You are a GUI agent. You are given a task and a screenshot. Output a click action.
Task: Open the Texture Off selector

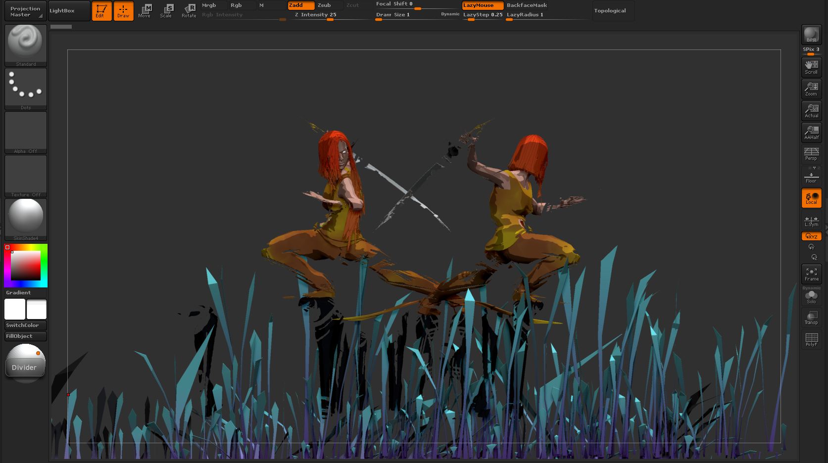pyautogui.click(x=26, y=176)
